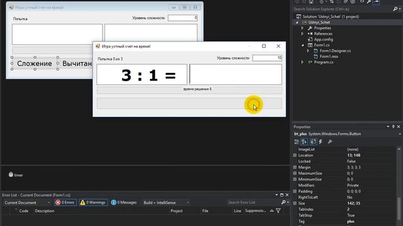Switch Properties to Categorized view
Image resolution: width=403 pixels, height=226 pixels.
point(297,142)
